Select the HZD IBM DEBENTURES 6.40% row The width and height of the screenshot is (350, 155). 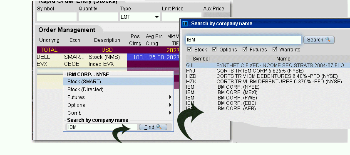tap(268, 76)
